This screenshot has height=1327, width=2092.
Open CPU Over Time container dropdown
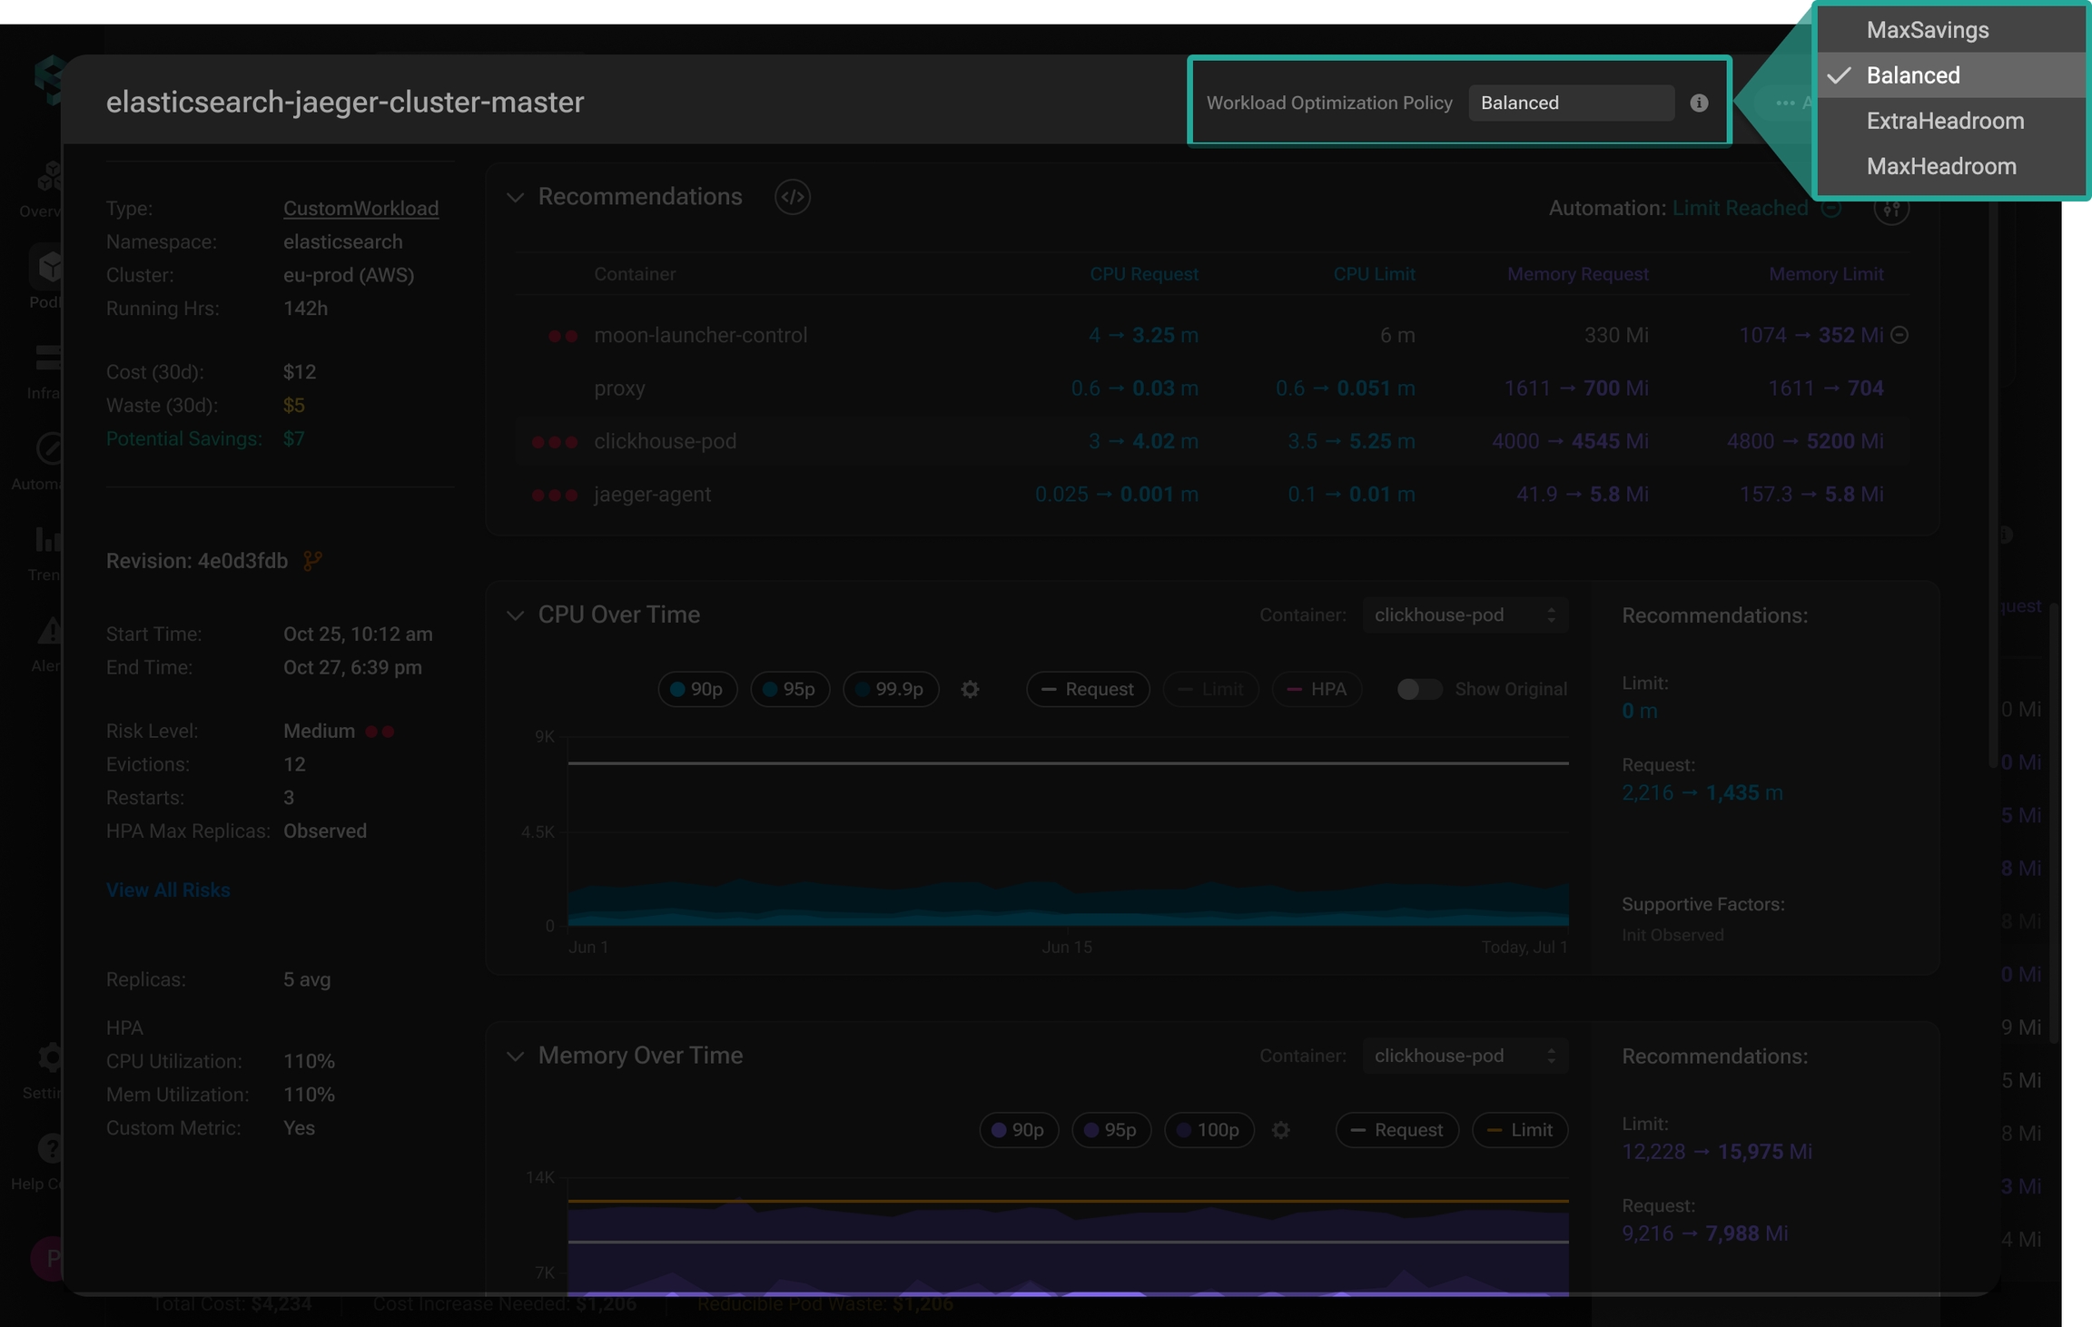(x=1464, y=614)
